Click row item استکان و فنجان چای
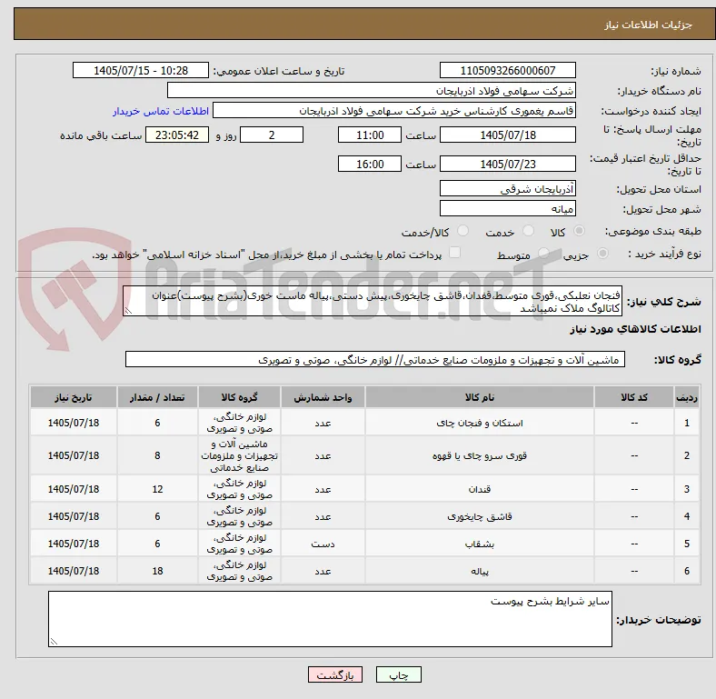Viewport: 716px width, 699px height. pyautogui.click(x=480, y=423)
